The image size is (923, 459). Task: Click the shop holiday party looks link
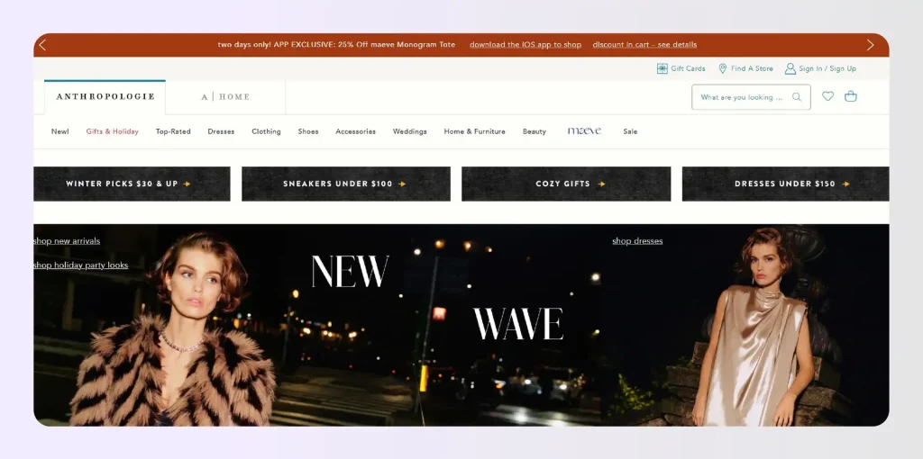[x=80, y=265]
